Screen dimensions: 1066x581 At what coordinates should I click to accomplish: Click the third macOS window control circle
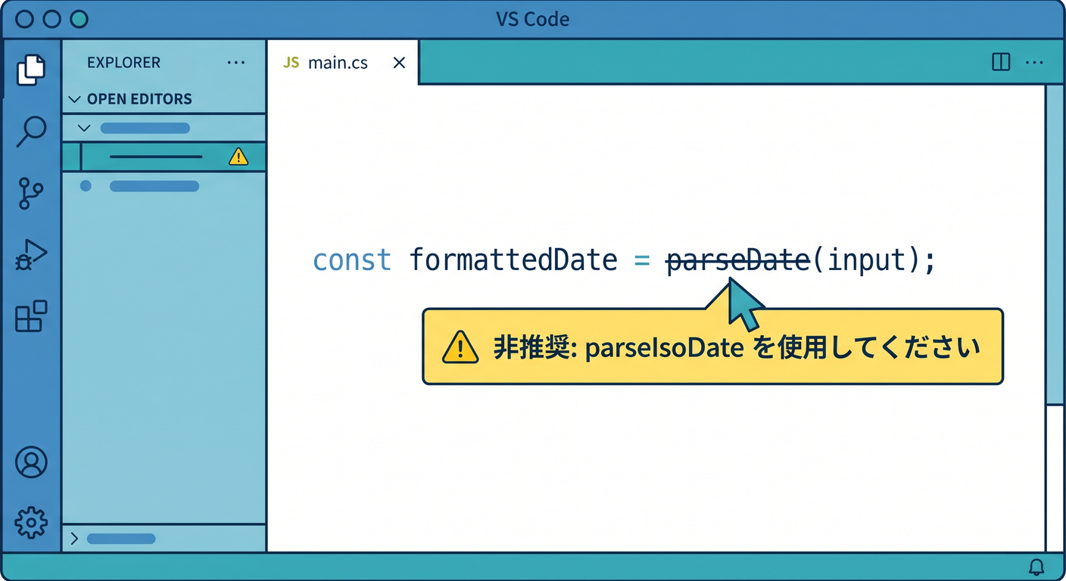[79, 19]
